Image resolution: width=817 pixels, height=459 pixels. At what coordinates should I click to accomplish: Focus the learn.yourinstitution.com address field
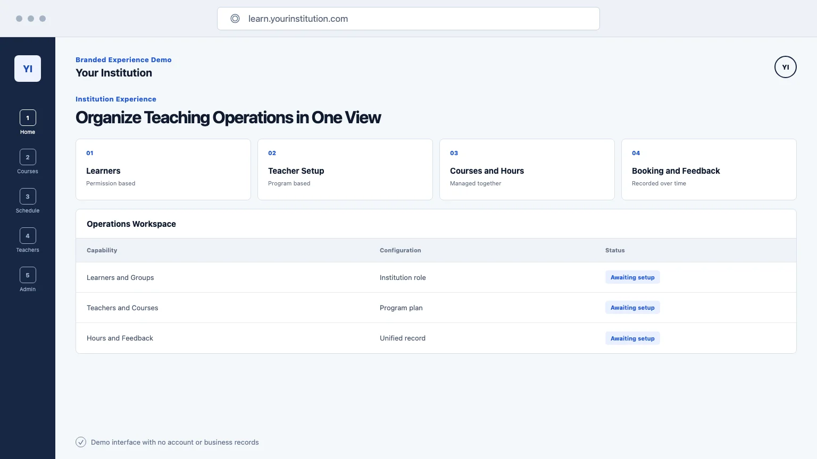click(408, 19)
